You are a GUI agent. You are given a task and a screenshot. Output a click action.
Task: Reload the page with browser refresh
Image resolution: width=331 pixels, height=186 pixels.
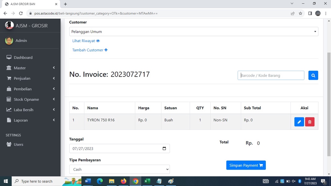coord(21,13)
